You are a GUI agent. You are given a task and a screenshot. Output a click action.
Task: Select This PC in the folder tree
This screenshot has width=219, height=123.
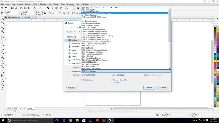point(72,37)
